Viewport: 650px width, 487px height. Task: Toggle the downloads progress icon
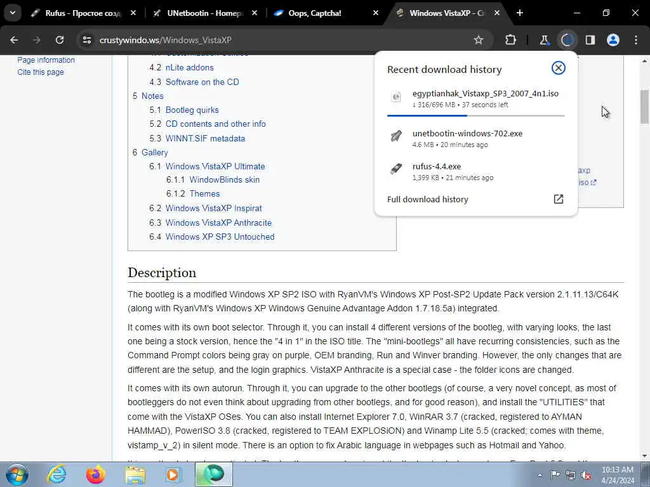[567, 40]
